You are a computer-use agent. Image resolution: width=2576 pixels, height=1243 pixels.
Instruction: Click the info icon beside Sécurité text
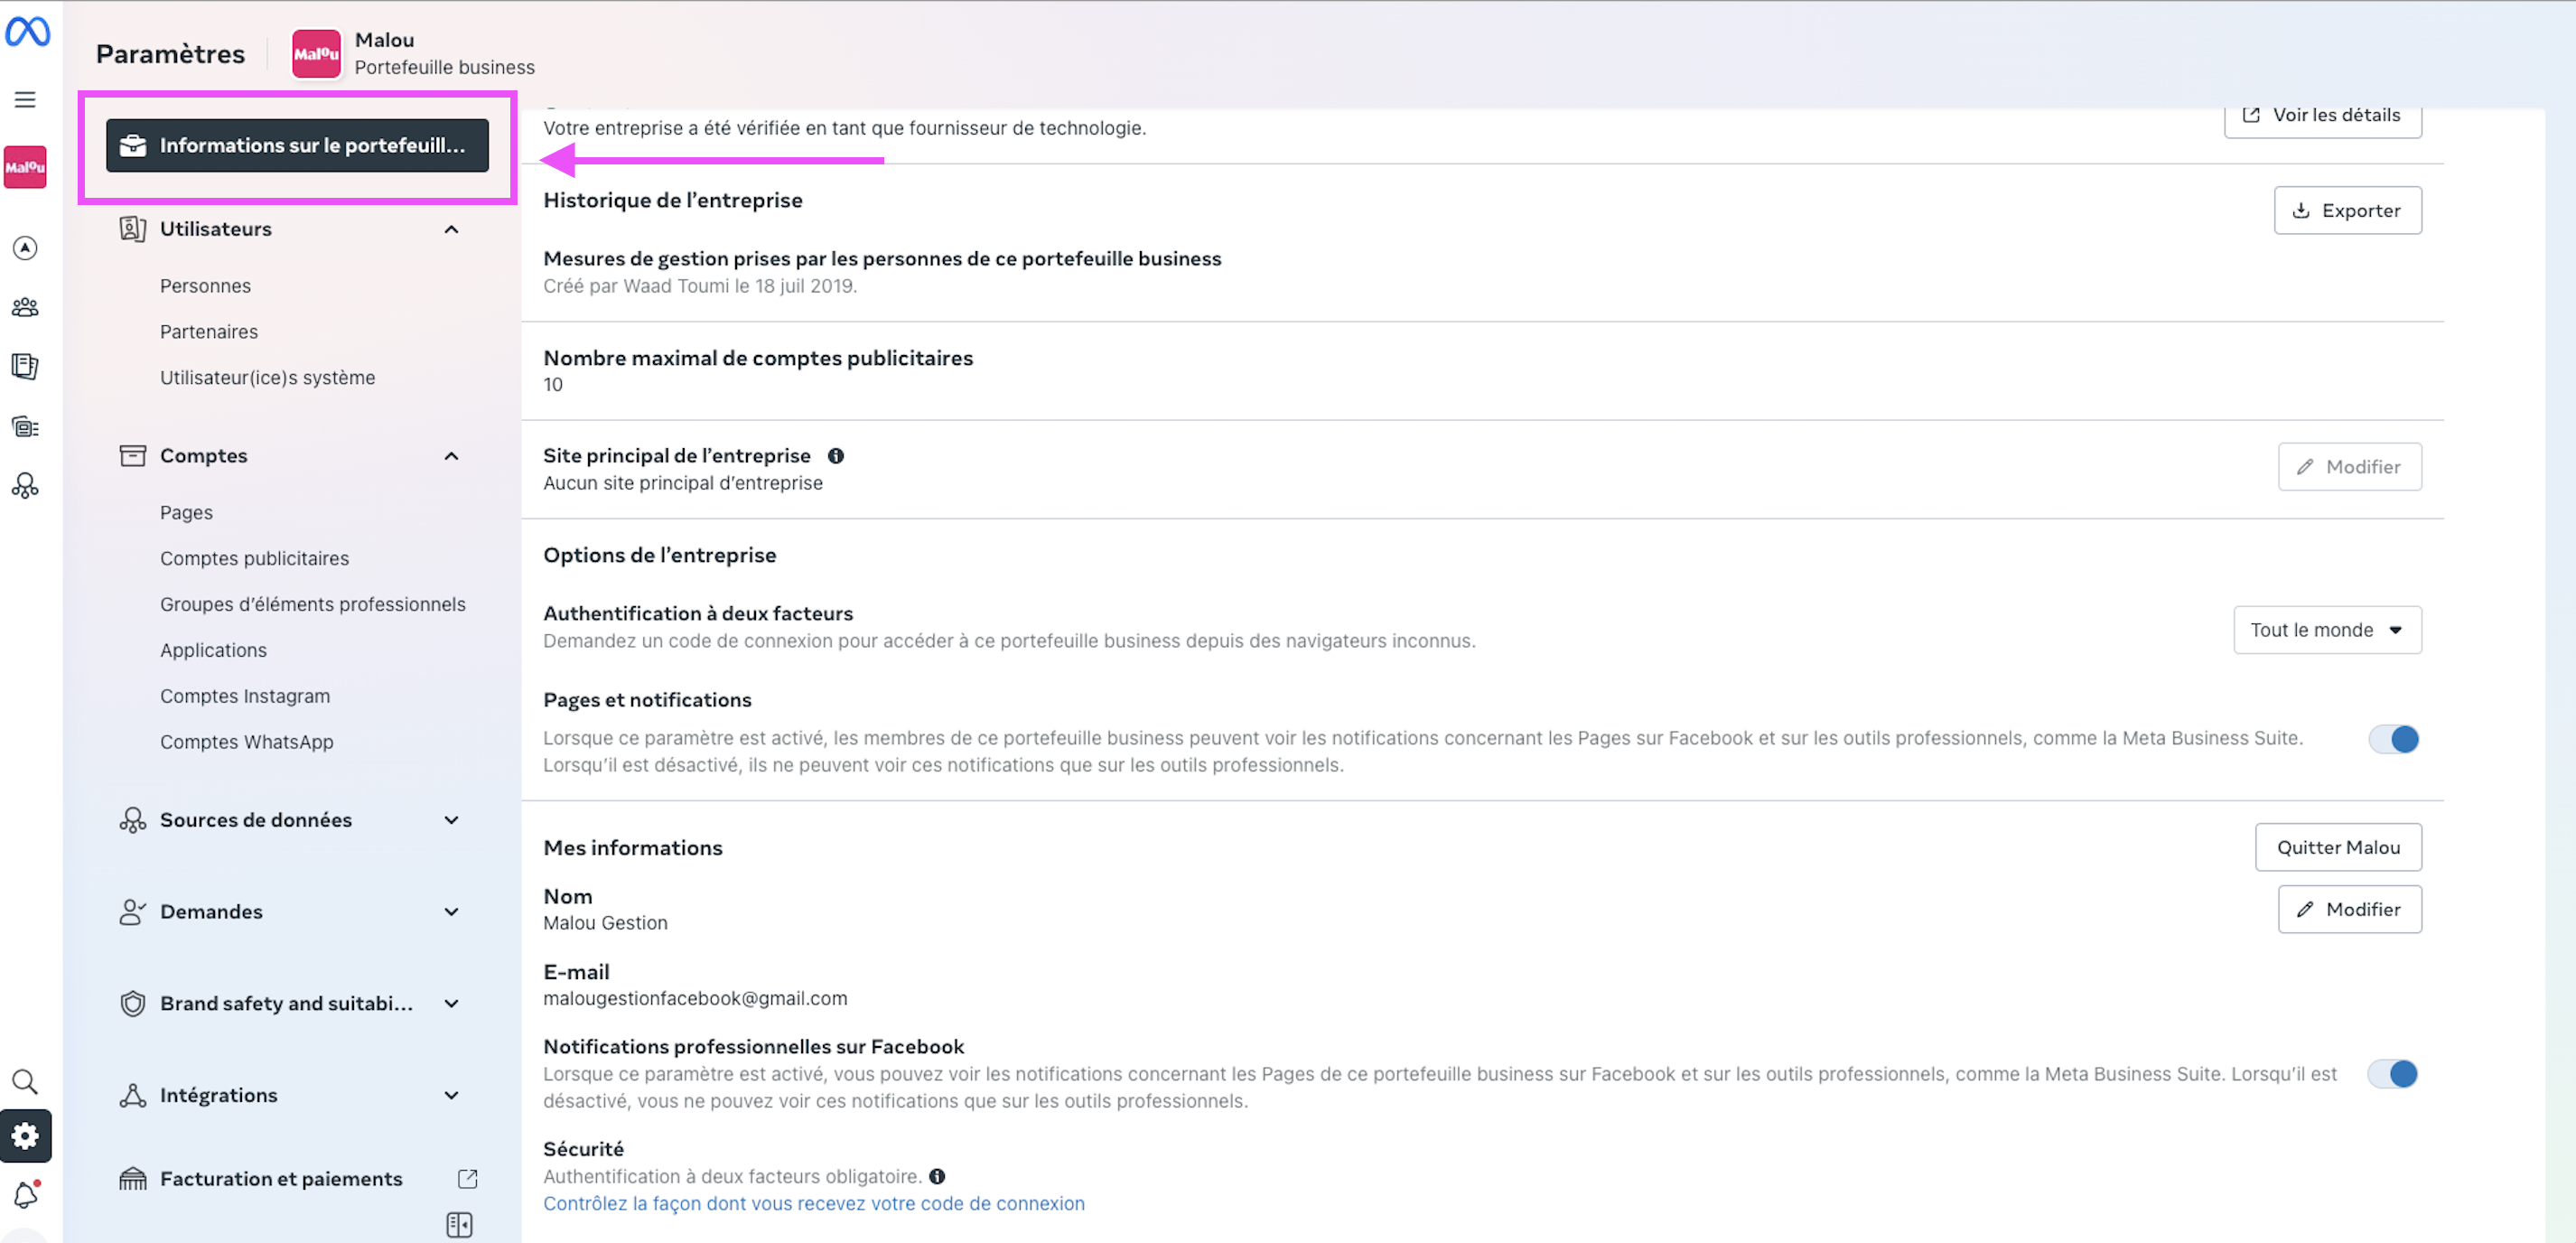(x=937, y=1176)
